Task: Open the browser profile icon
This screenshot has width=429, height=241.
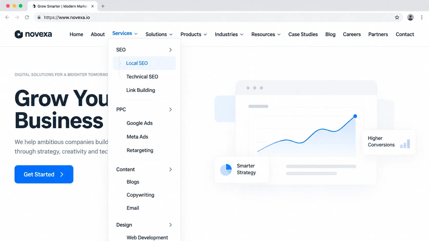Action: pos(411,17)
